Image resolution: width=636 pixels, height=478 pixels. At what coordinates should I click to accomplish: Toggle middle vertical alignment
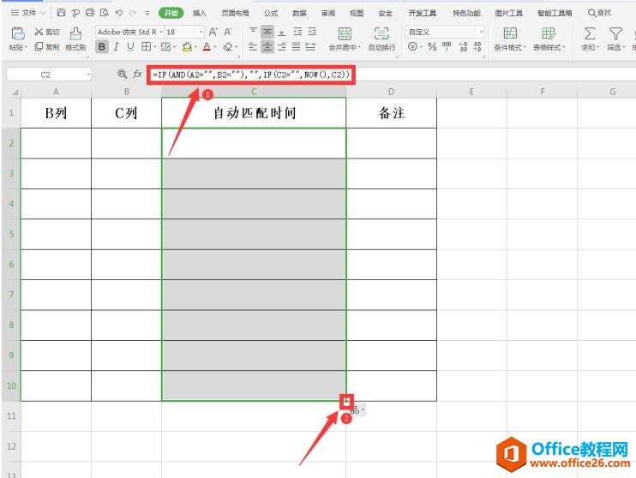pyautogui.click(x=267, y=32)
